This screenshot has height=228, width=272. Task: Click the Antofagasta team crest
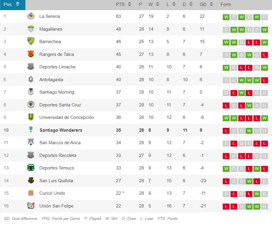click(x=31, y=80)
